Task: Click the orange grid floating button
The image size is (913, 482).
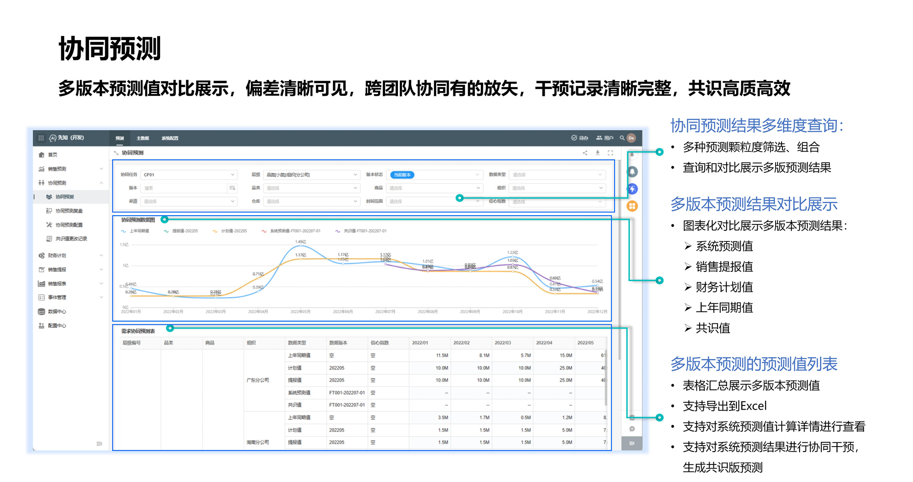Action: click(x=632, y=206)
